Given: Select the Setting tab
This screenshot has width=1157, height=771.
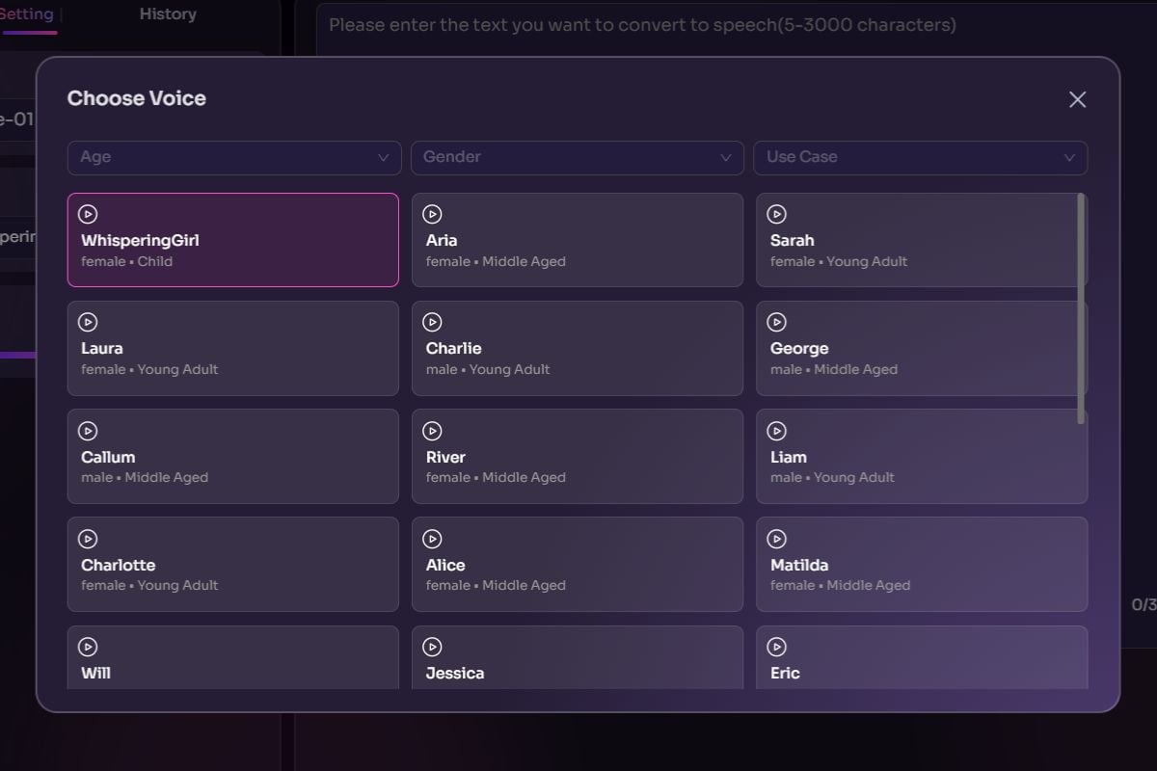Looking at the screenshot, I should [x=27, y=14].
